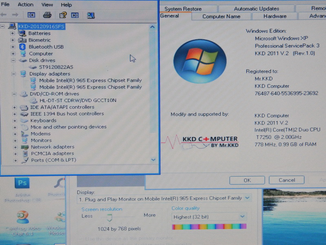
Task: Expand the Batteries tree node
Action: [x=13, y=33]
